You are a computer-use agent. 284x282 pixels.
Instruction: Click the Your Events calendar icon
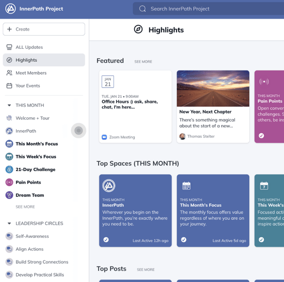point(9,86)
